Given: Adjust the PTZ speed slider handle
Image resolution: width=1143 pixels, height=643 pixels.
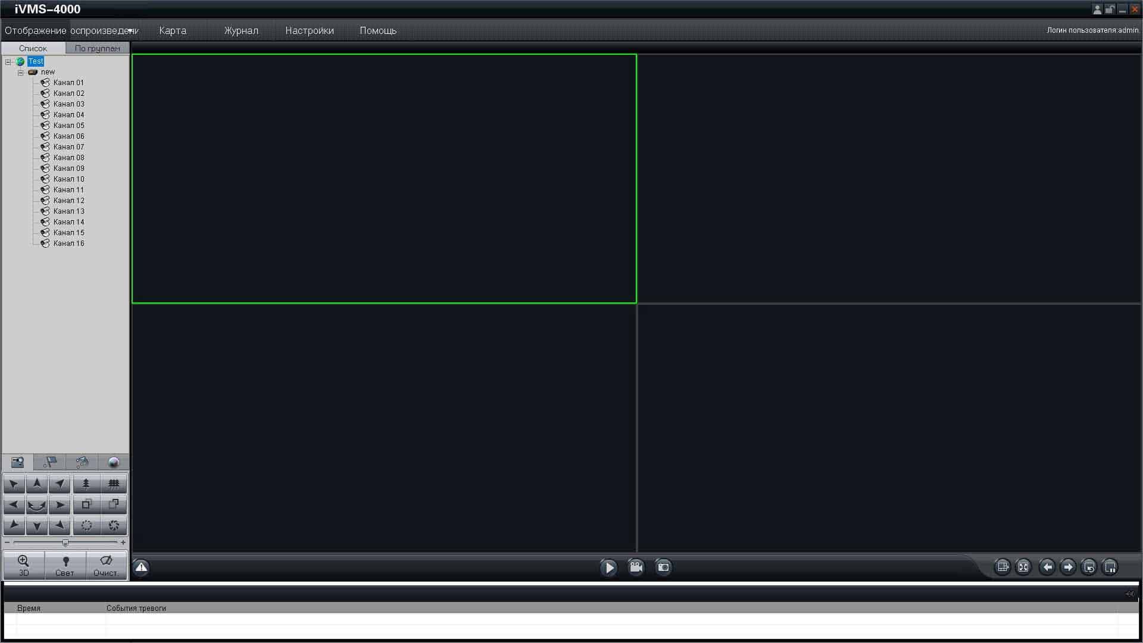Looking at the screenshot, I should (65, 543).
